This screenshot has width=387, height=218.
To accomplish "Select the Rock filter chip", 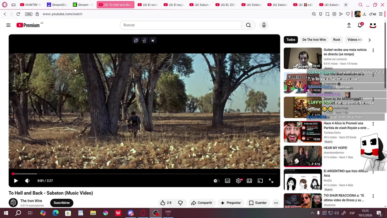I will [337, 40].
